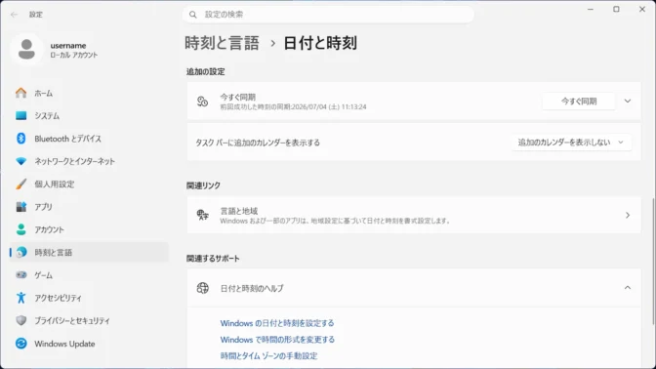
Task: Open ネットワークとインターネット settings
Action: pos(89,161)
